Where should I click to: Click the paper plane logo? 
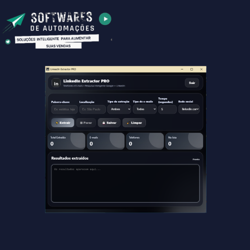14,22
